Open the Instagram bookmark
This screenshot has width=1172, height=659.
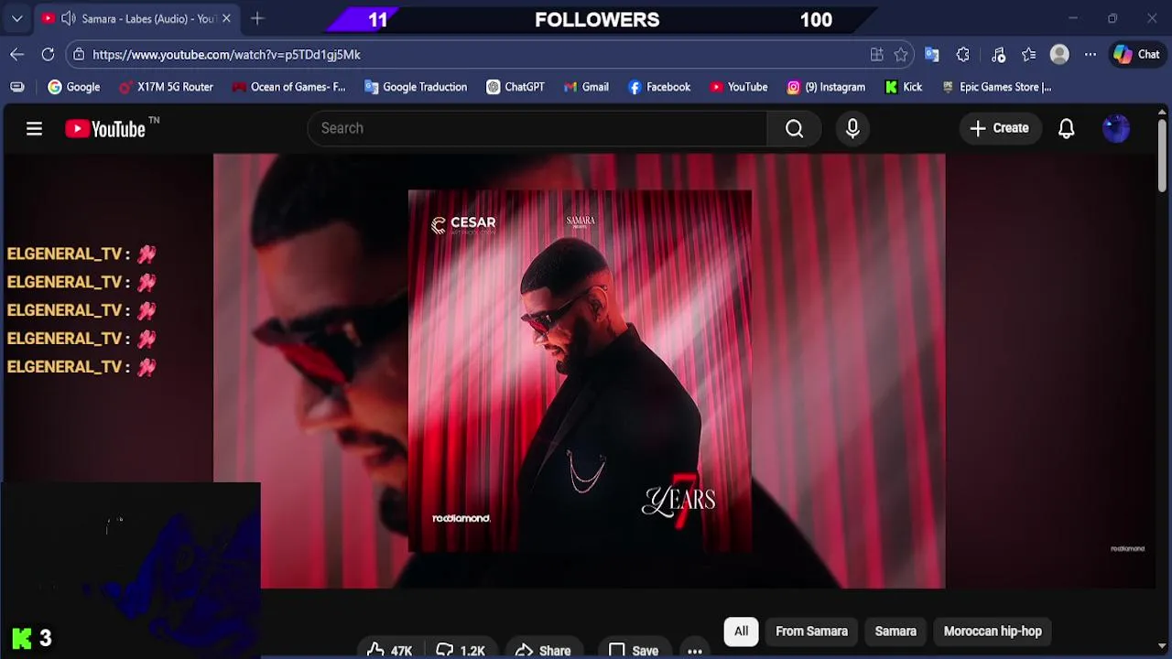826,87
